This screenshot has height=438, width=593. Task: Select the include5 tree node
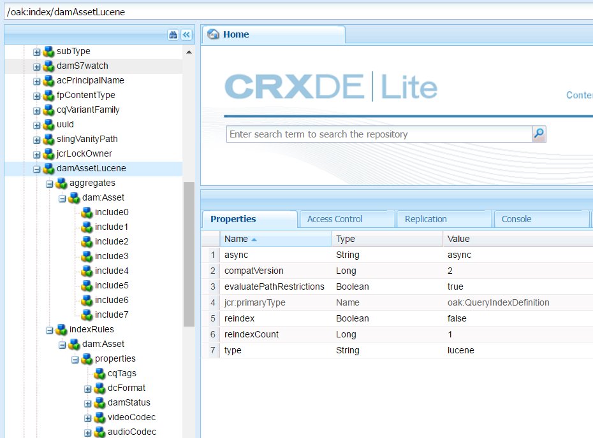[x=112, y=285]
